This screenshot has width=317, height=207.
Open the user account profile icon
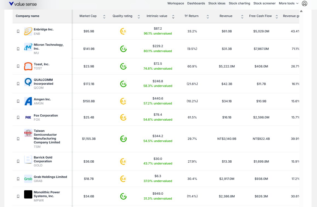pos(304,4)
